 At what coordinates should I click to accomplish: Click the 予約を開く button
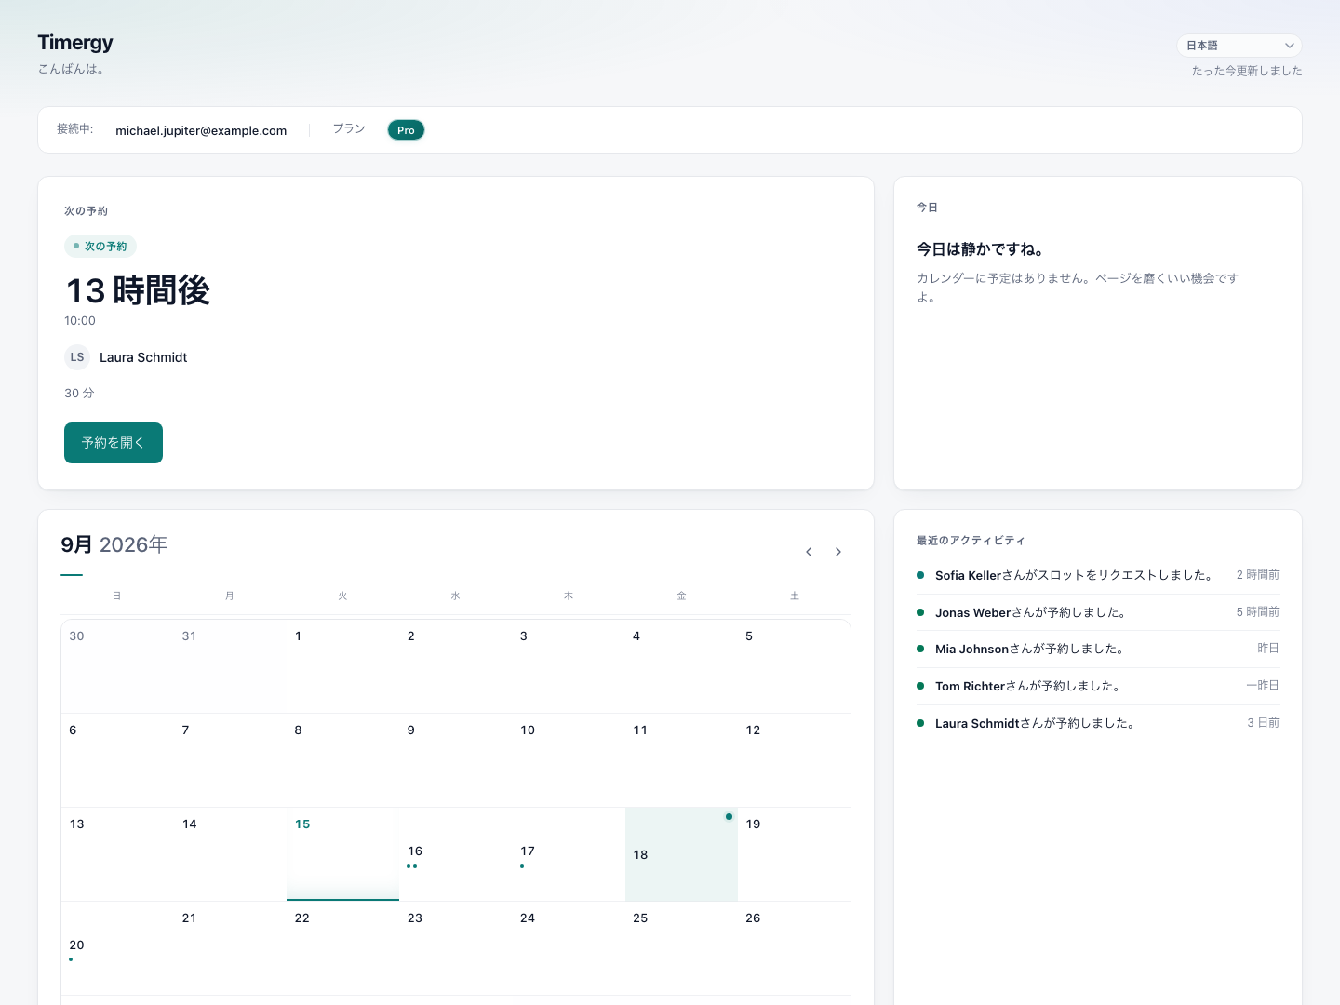coord(114,443)
